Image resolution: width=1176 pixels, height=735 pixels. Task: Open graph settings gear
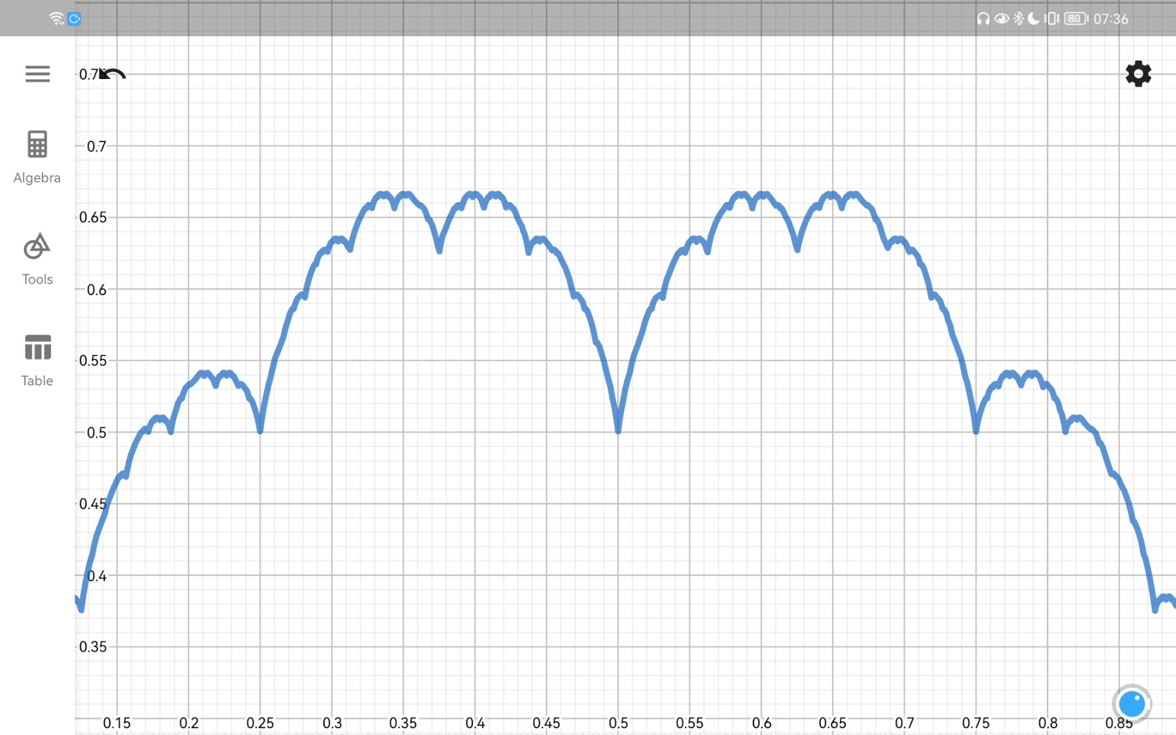(1138, 73)
